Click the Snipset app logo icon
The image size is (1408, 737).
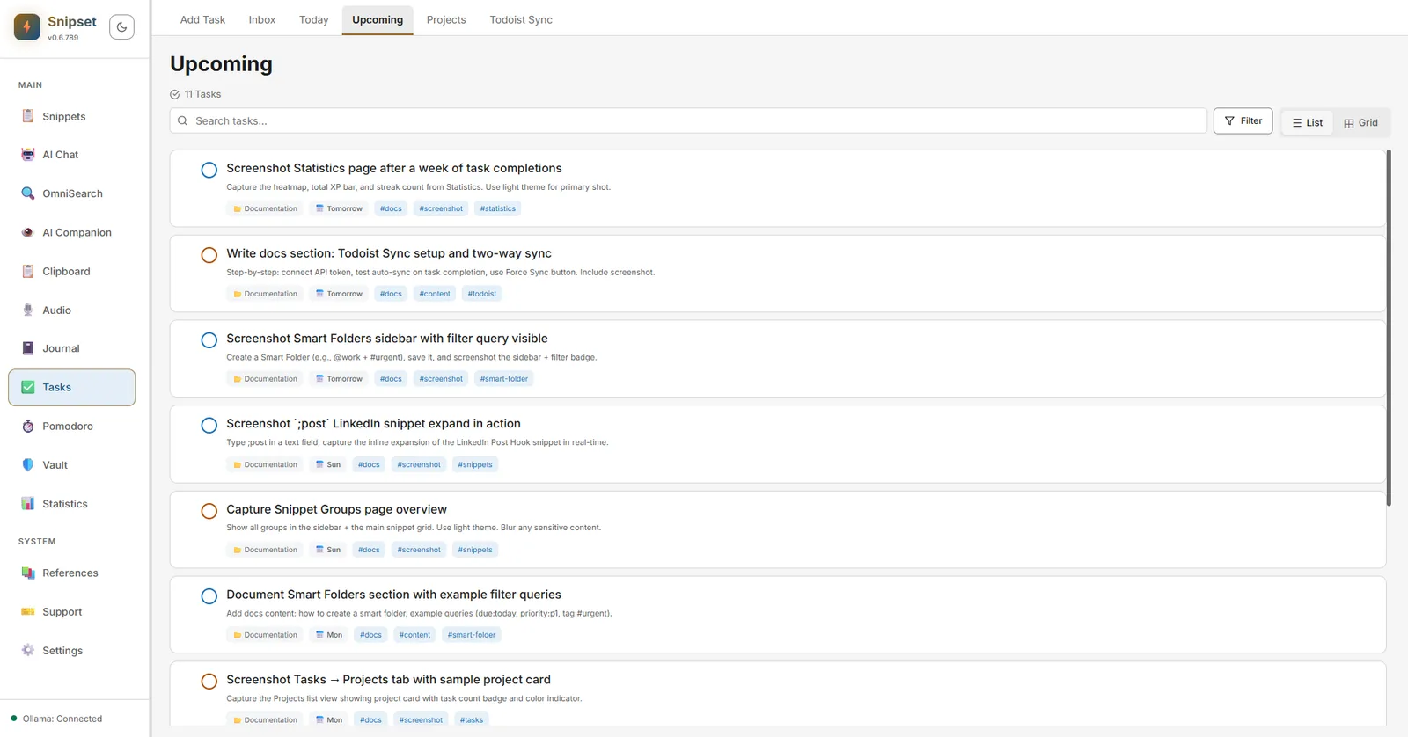(27, 27)
